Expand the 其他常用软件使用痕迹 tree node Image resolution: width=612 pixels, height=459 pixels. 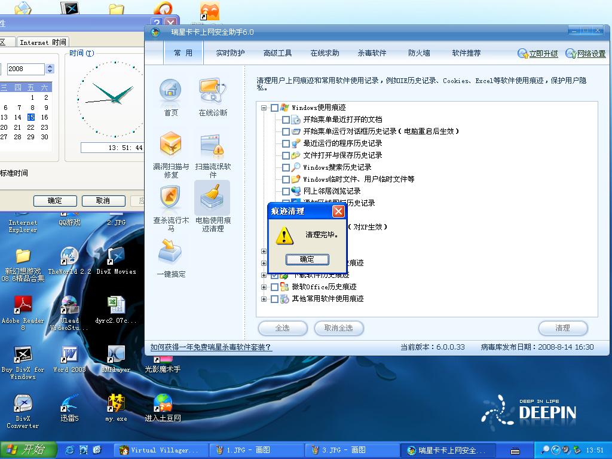(264, 299)
